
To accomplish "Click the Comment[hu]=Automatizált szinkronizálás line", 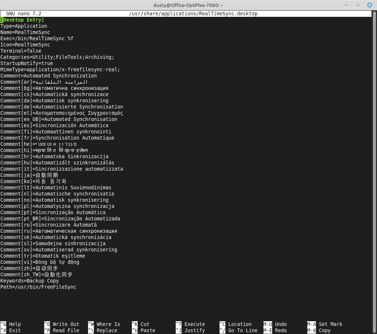I will [x=57, y=163].
